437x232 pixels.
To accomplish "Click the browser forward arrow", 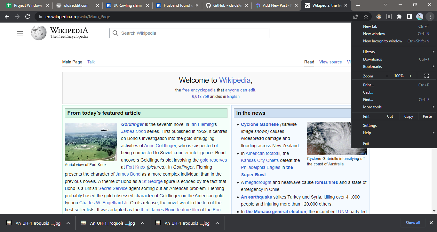I will point(17,17).
